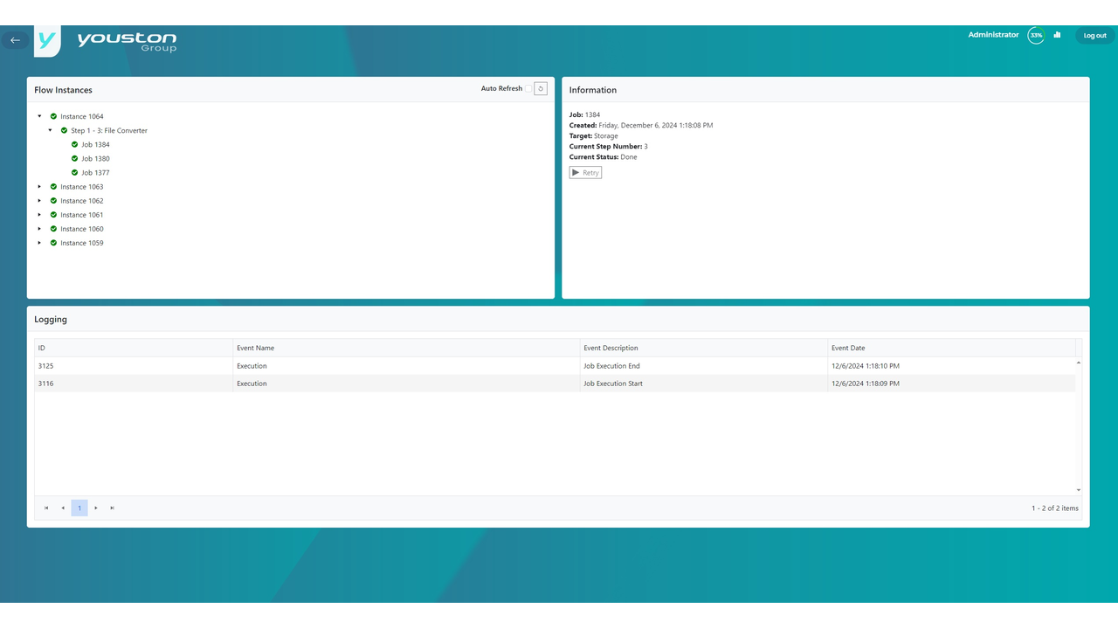The height and width of the screenshot is (629, 1118).
Task: Select logging page 1
Action: coord(79,508)
